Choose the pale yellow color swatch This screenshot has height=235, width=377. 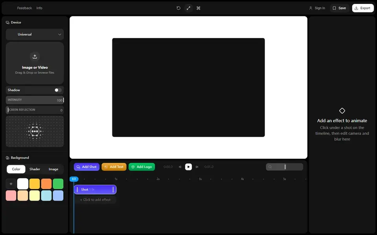point(35,196)
